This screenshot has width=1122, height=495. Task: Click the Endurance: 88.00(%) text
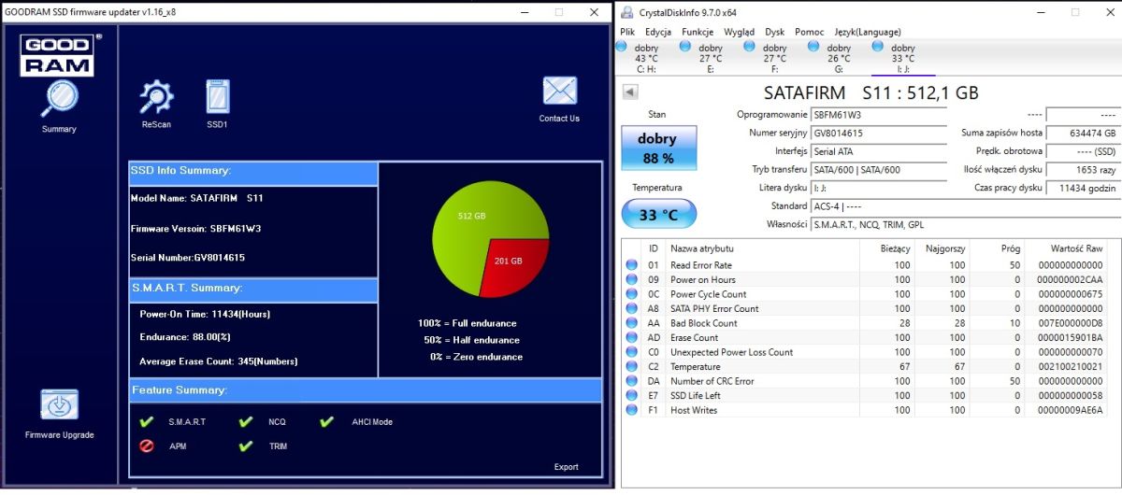tap(185, 337)
